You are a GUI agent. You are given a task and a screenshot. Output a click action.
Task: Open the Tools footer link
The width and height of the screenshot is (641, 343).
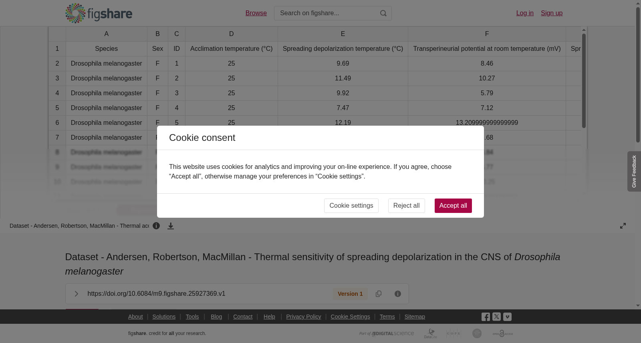point(192,317)
